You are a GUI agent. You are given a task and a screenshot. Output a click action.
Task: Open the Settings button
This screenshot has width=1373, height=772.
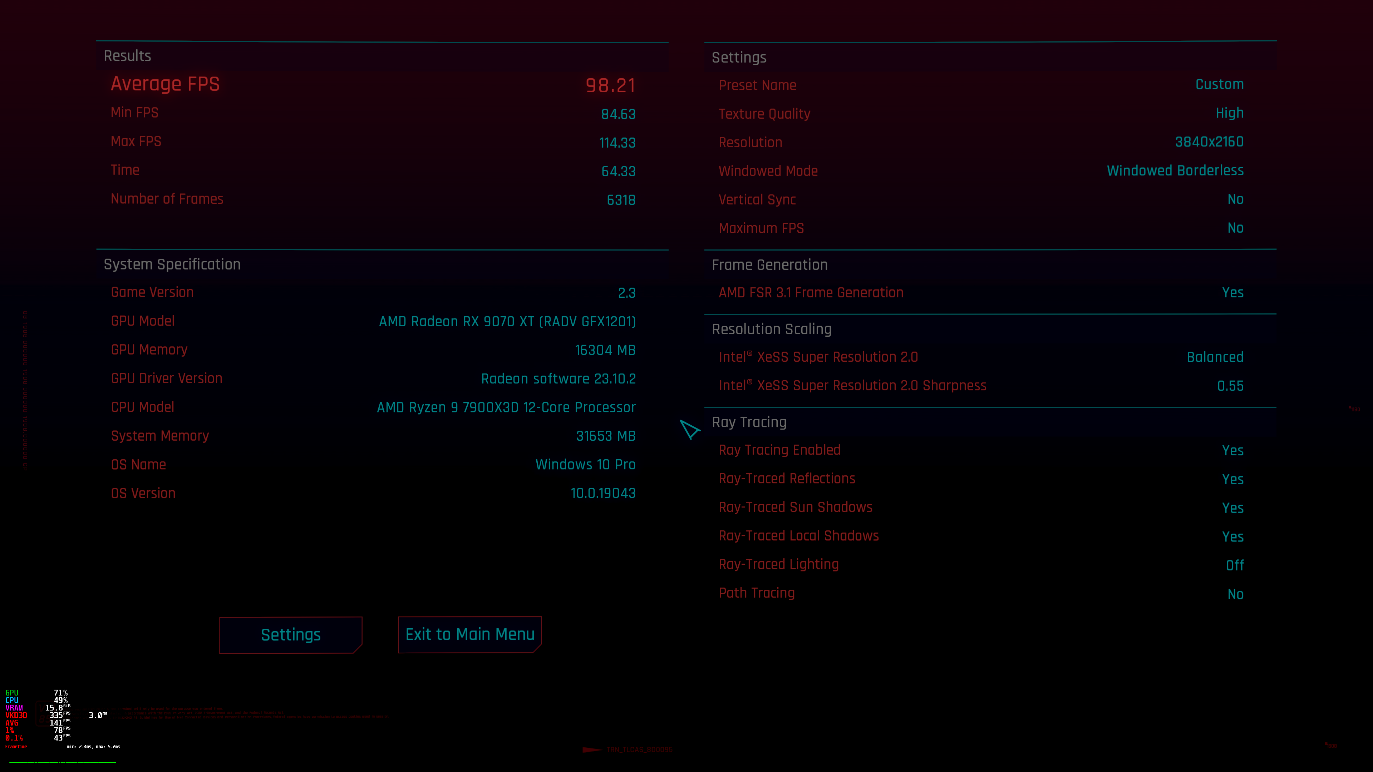(x=290, y=634)
